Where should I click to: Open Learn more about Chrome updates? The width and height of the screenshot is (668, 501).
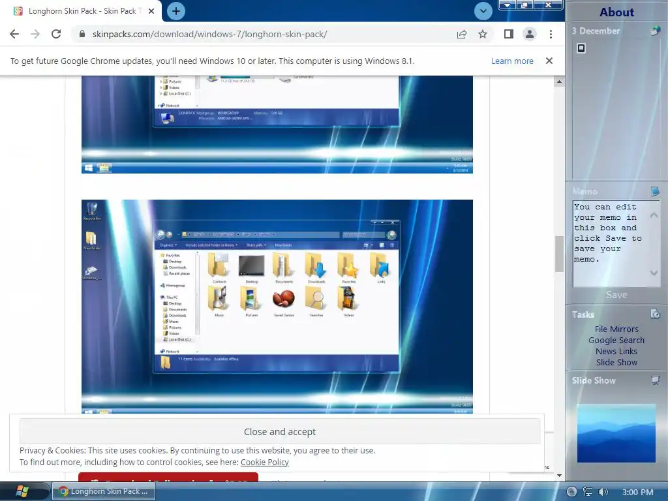click(512, 61)
